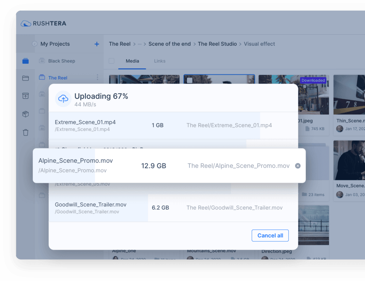The height and width of the screenshot is (281, 365).
Task: Open the folder icon in left rail
Action: click(26, 78)
